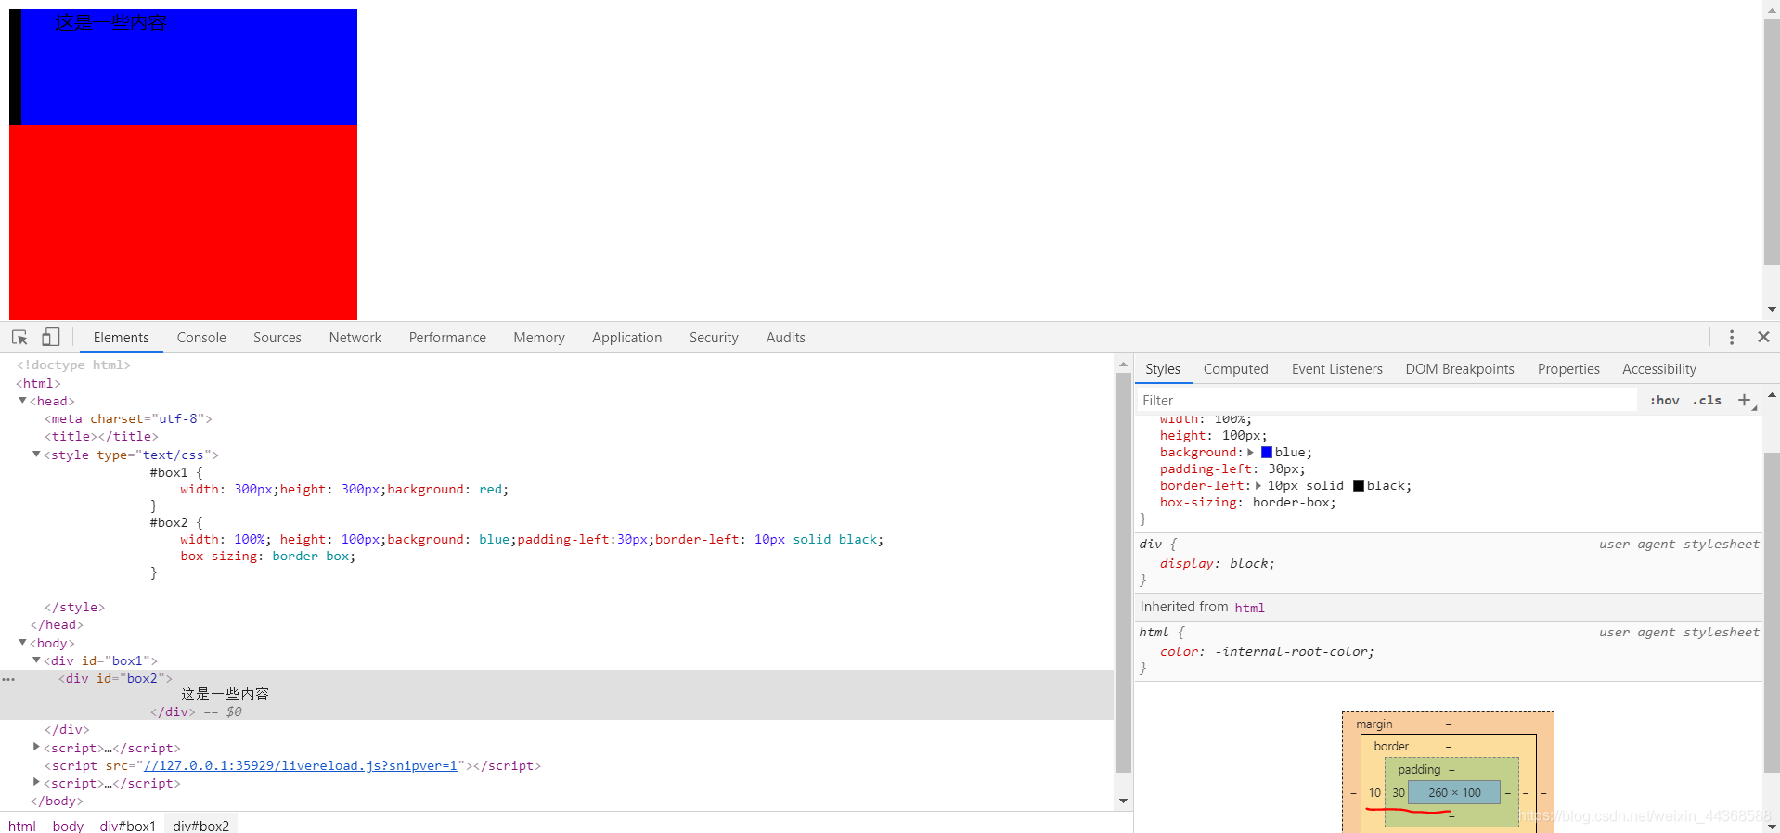Screen dimensions: 1780x833
Task: Open the Memory tab
Action: click(539, 338)
